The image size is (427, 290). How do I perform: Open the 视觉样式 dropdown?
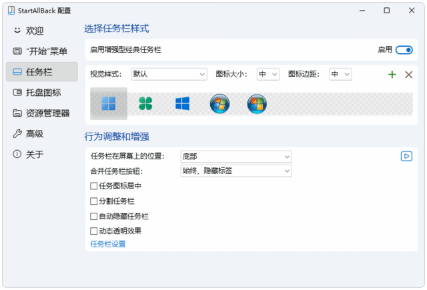pos(168,74)
